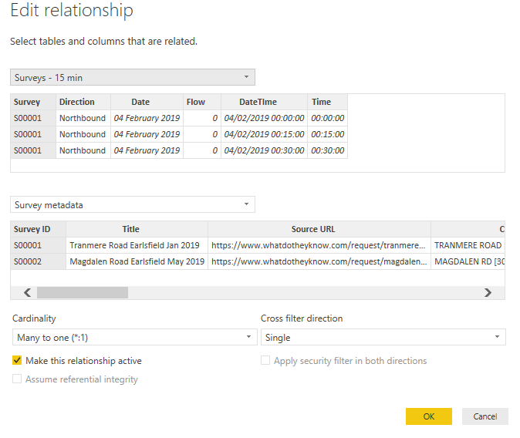Toggle Assume referential integrity checkbox
The height and width of the screenshot is (438, 520).
[x=17, y=379]
